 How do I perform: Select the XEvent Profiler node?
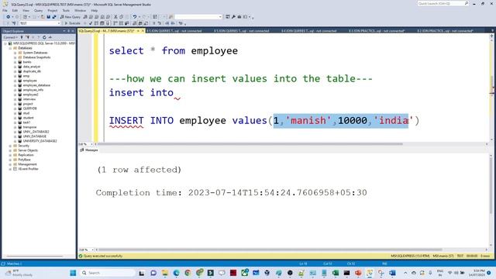pos(28,169)
